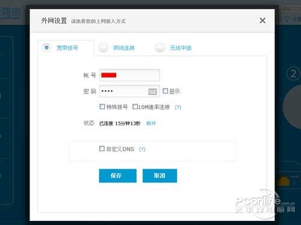Switch to the 无线中继 tab label
This screenshot has height=225, width=301.
point(181,48)
